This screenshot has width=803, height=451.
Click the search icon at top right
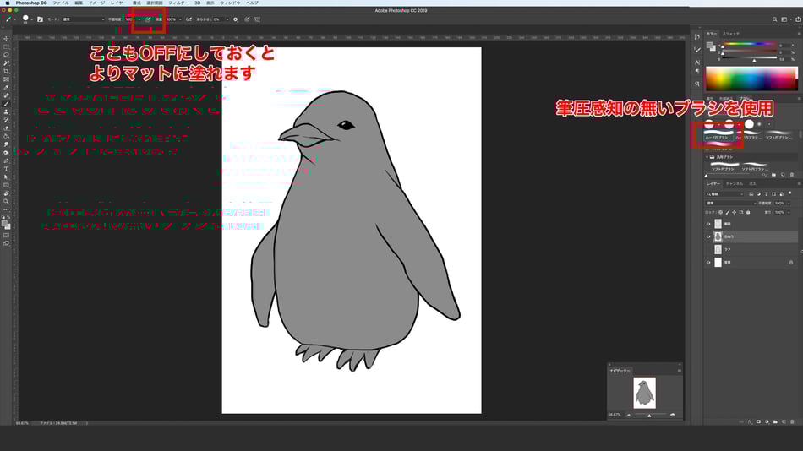point(773,19)
